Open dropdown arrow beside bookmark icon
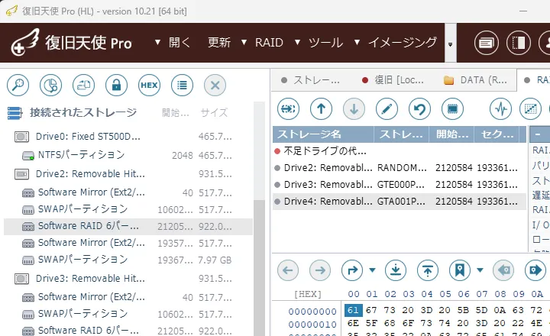 coord(480,270)
